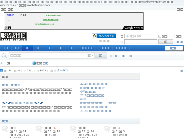Click the login button below the checkbox
This screenshot has width=184, height=138.
tap(166, 42)
